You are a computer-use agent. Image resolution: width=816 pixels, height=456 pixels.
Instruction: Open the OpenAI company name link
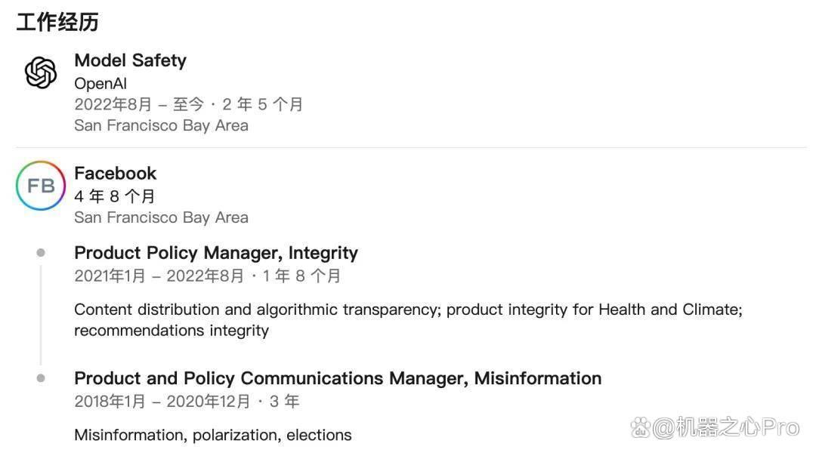click(100, 83)
